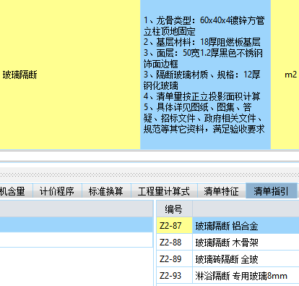The image size is (299, 286).
Task: Select the m2 unit cell
Action: 285,75
